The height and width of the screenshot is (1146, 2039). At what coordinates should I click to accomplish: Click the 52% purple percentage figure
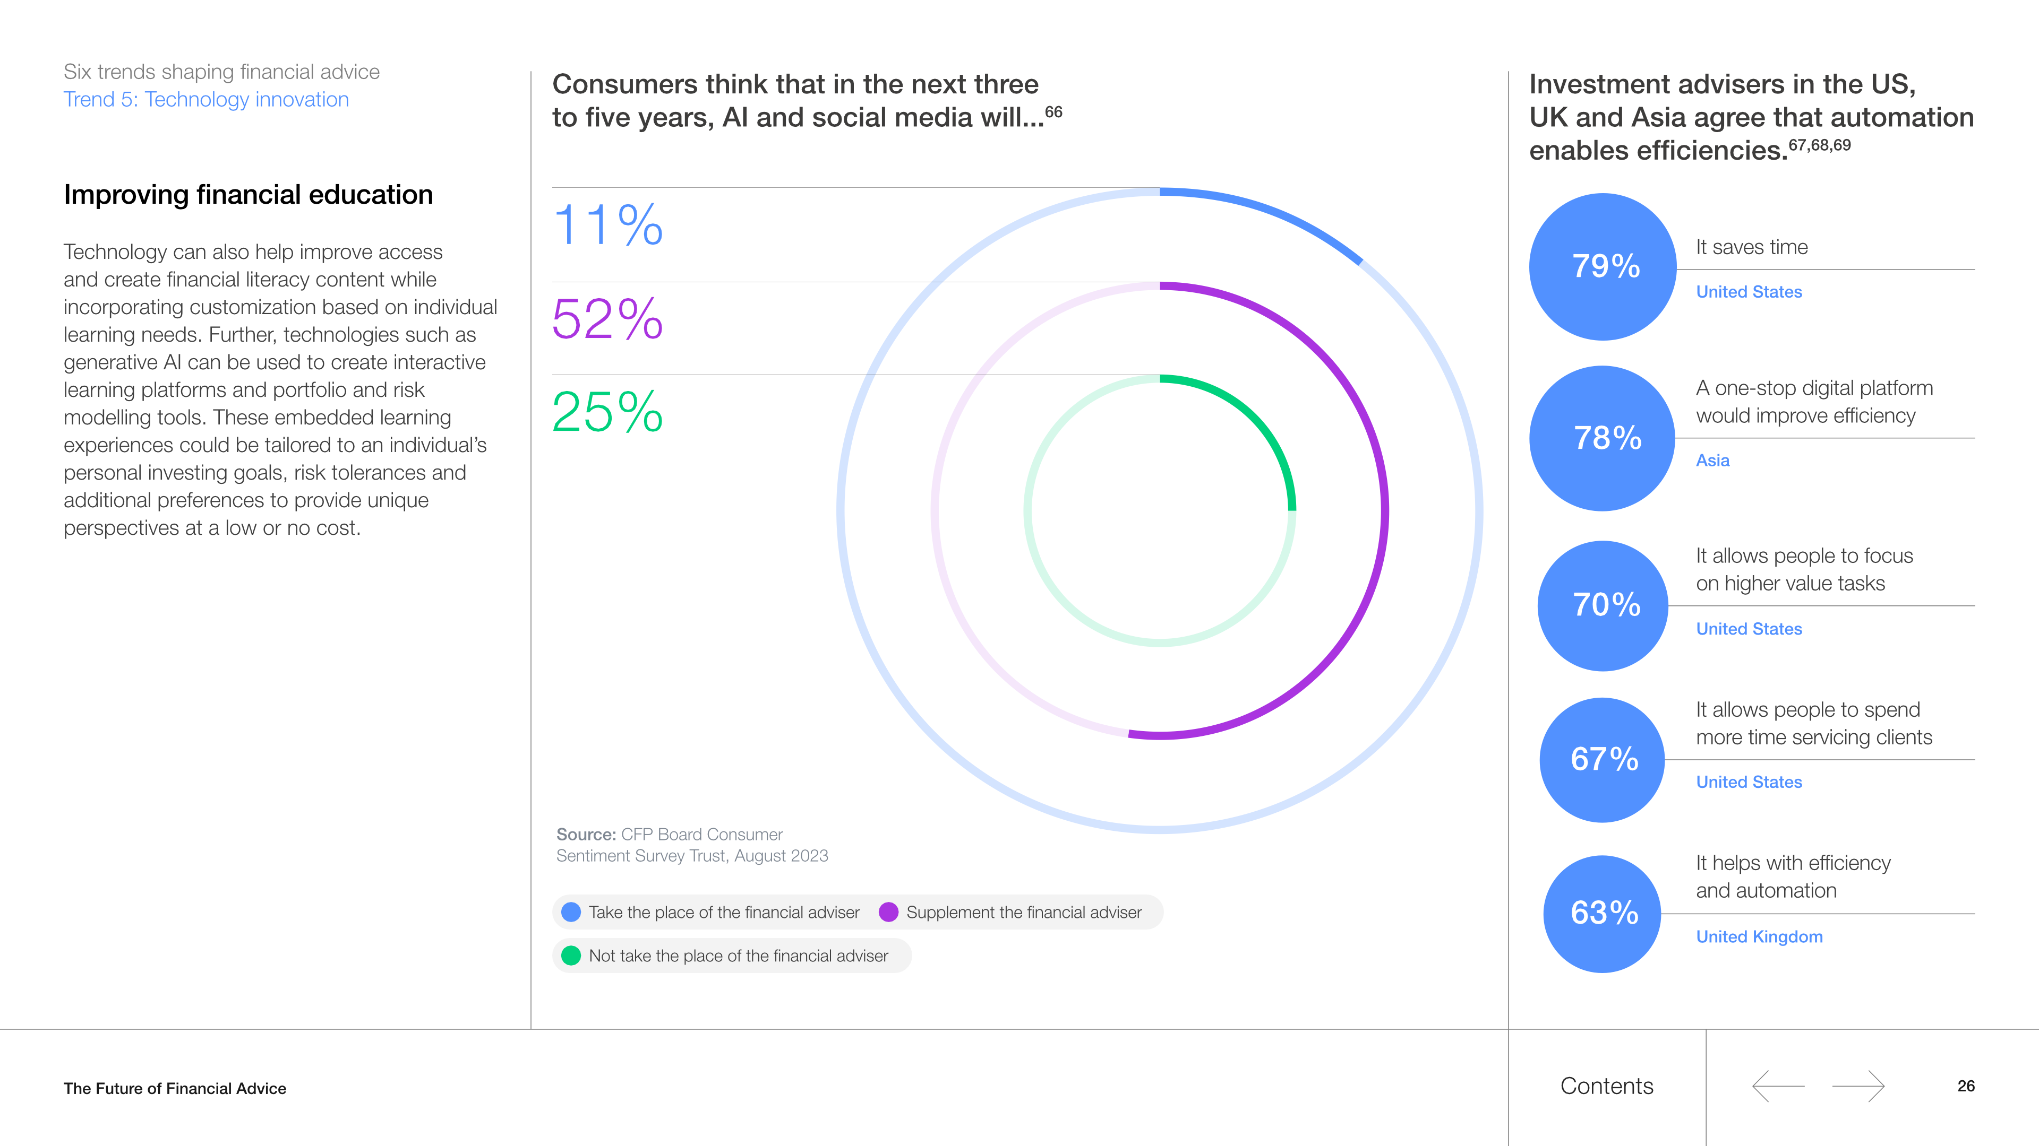pos(608,319)
